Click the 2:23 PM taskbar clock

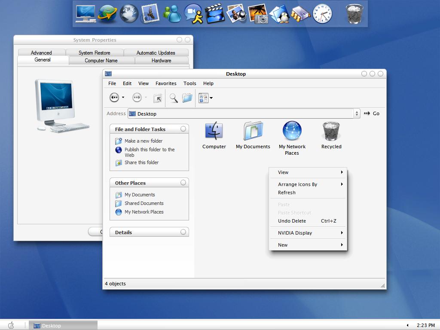tap(426, 325)
